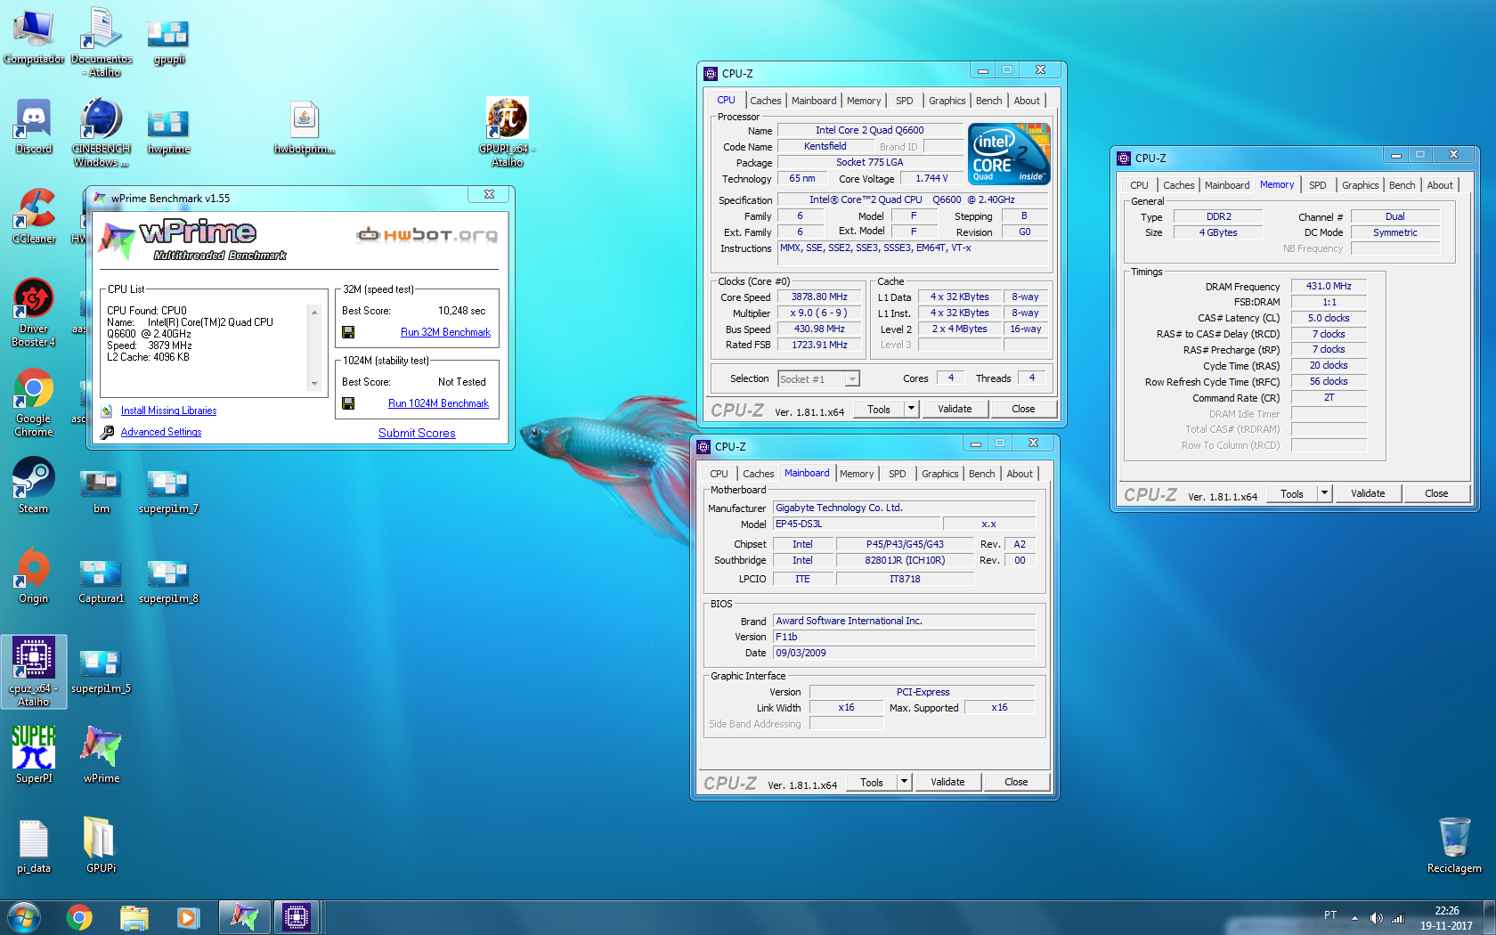Launch SuperPI desktop icon

pyautogui.click(x=34, y=755)
